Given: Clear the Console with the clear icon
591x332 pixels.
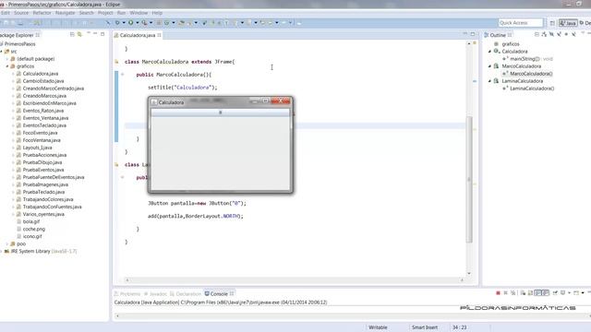Looking at the screenshot, I should tap(523, 293).
